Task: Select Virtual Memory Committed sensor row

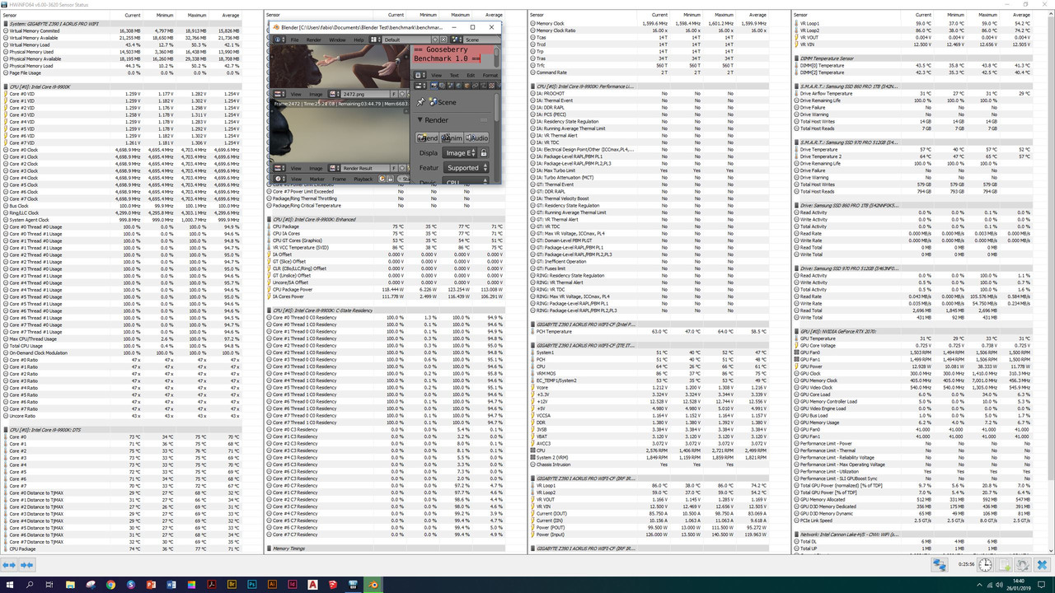Action: 122,30
